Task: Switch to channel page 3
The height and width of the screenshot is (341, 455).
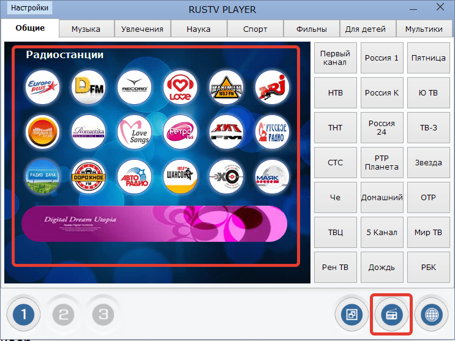Action: click(x=103, y=314)
